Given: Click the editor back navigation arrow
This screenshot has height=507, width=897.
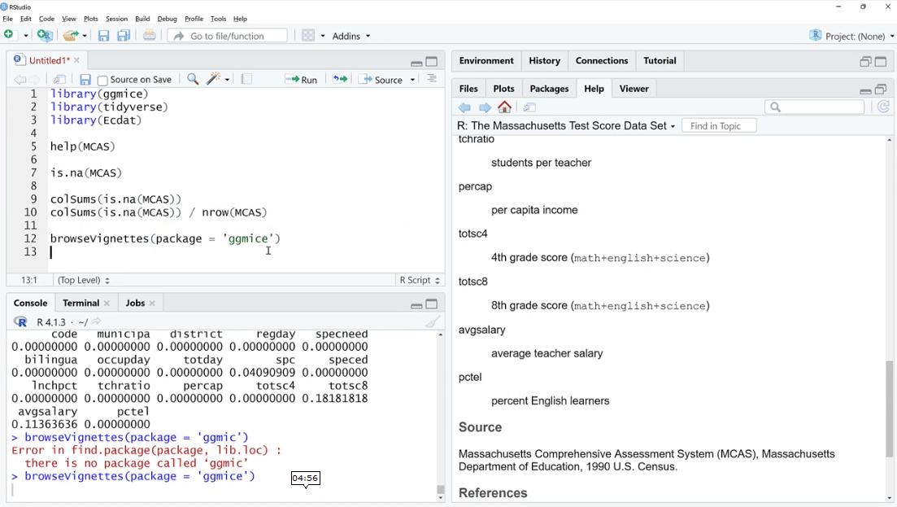Looking at the screenshot, I should [20, 80].
